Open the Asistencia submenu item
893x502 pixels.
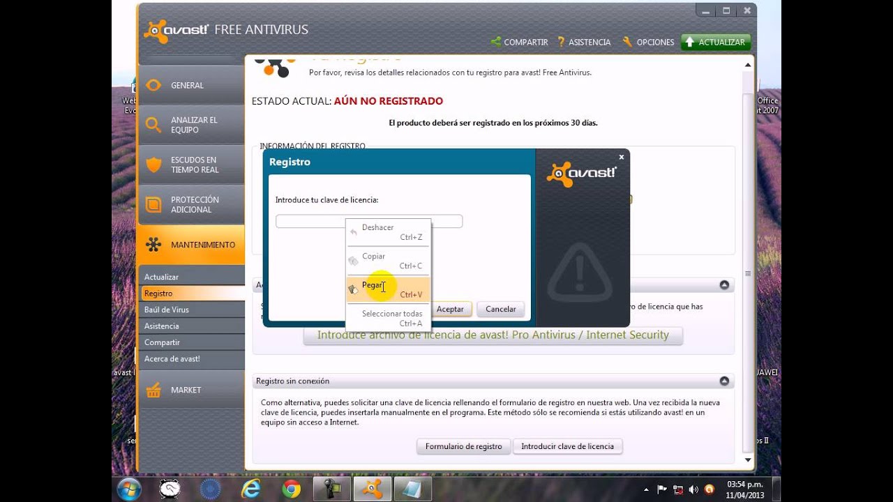pyautogui.click(x=191, y=326)
